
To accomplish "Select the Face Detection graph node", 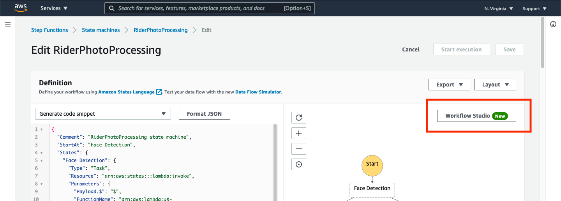I will [x=372, y=190].
